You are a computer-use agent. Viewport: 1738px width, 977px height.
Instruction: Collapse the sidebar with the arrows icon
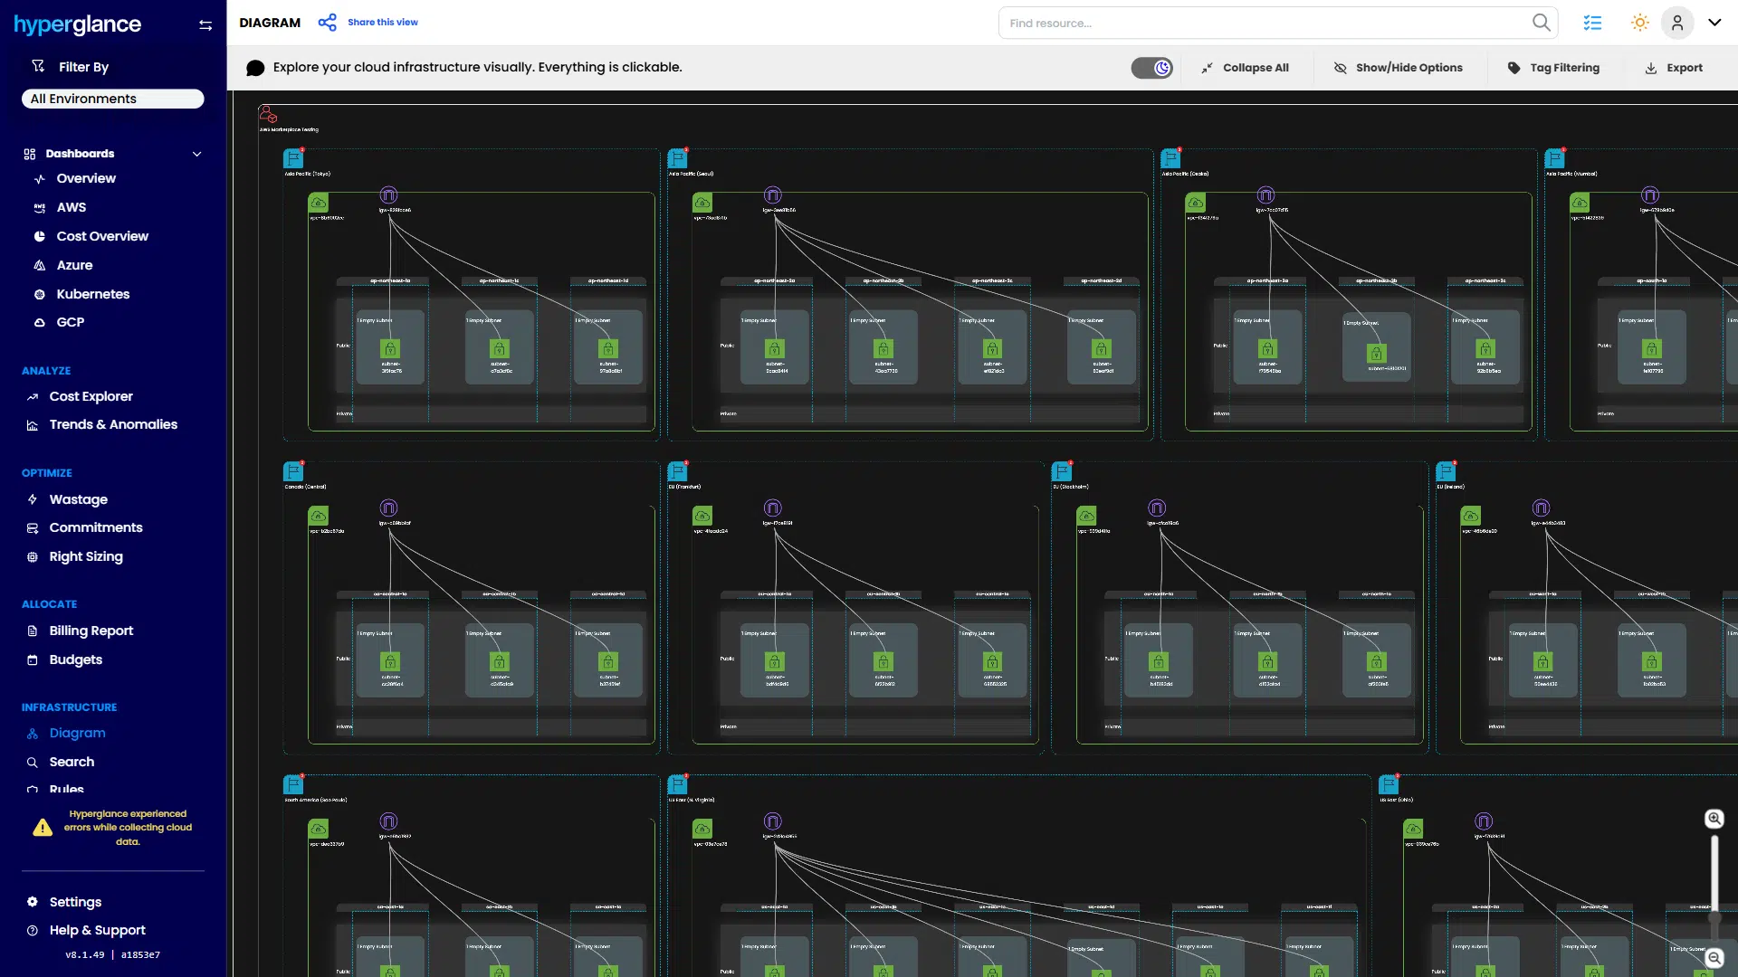205,25
